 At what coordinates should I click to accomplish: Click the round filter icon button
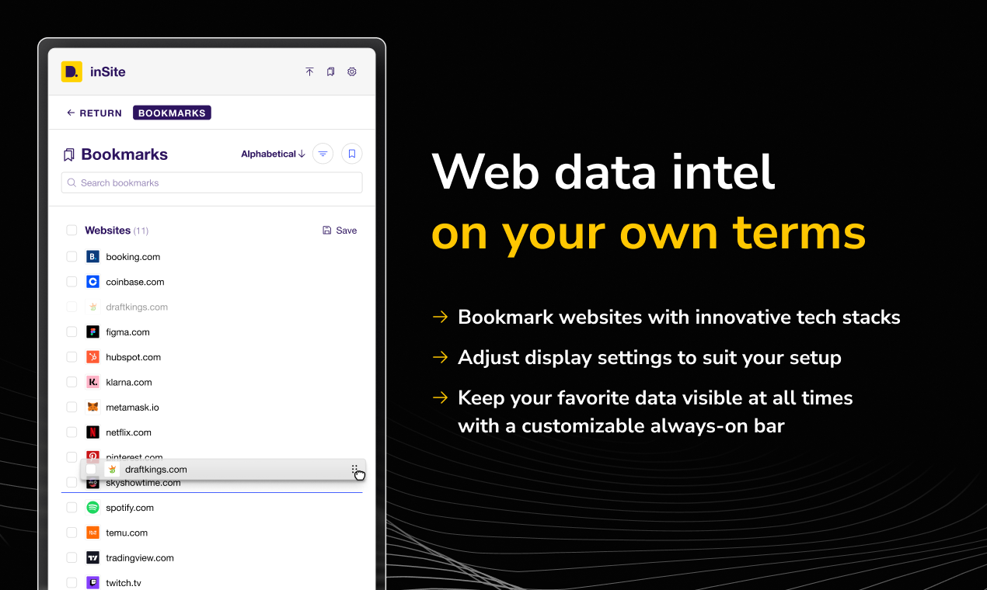[323, 154]
